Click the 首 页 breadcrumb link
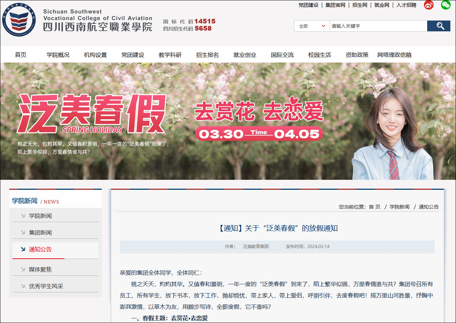The width and height of the screenshot is (456, 323). tap(374, 207)
